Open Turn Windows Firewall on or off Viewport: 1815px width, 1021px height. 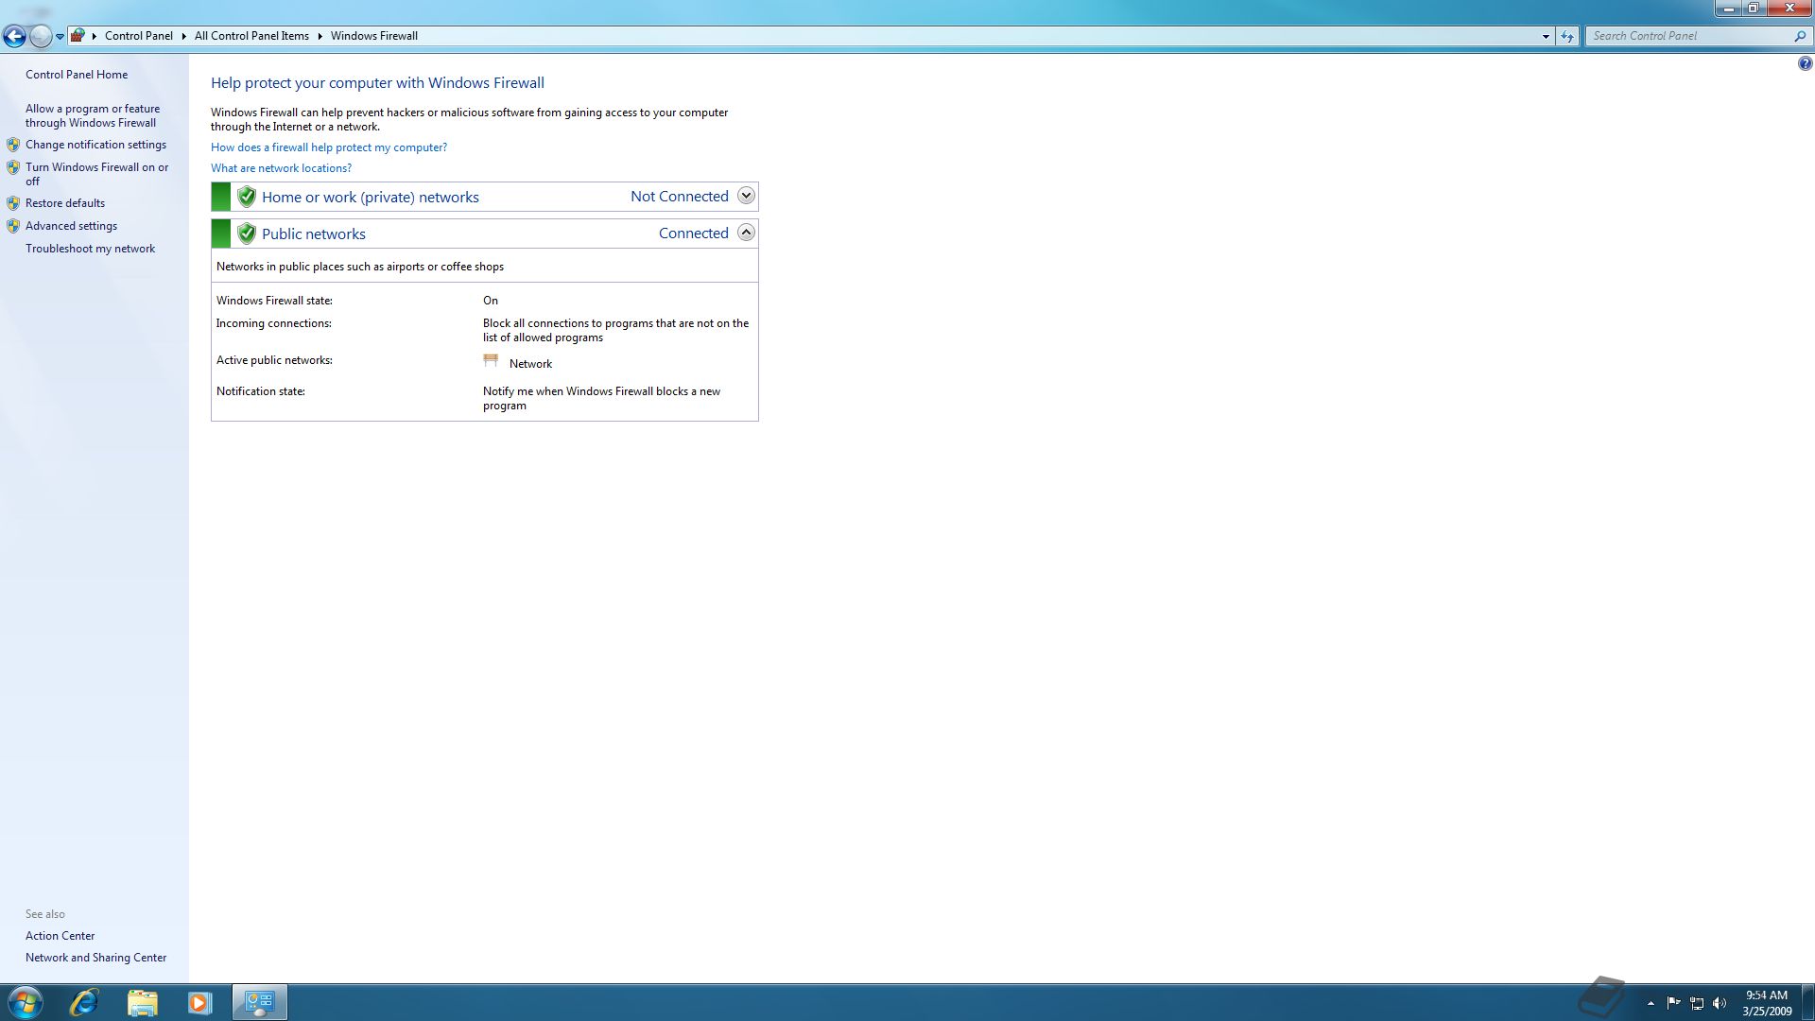pos(96,174)
